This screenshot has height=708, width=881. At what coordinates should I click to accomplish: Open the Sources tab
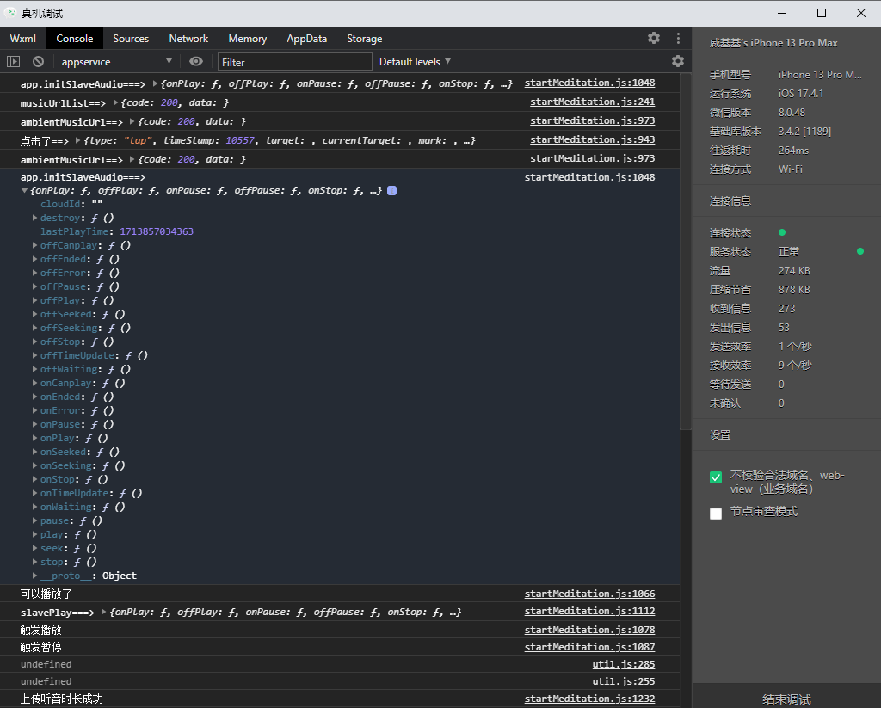coord(131,38)
